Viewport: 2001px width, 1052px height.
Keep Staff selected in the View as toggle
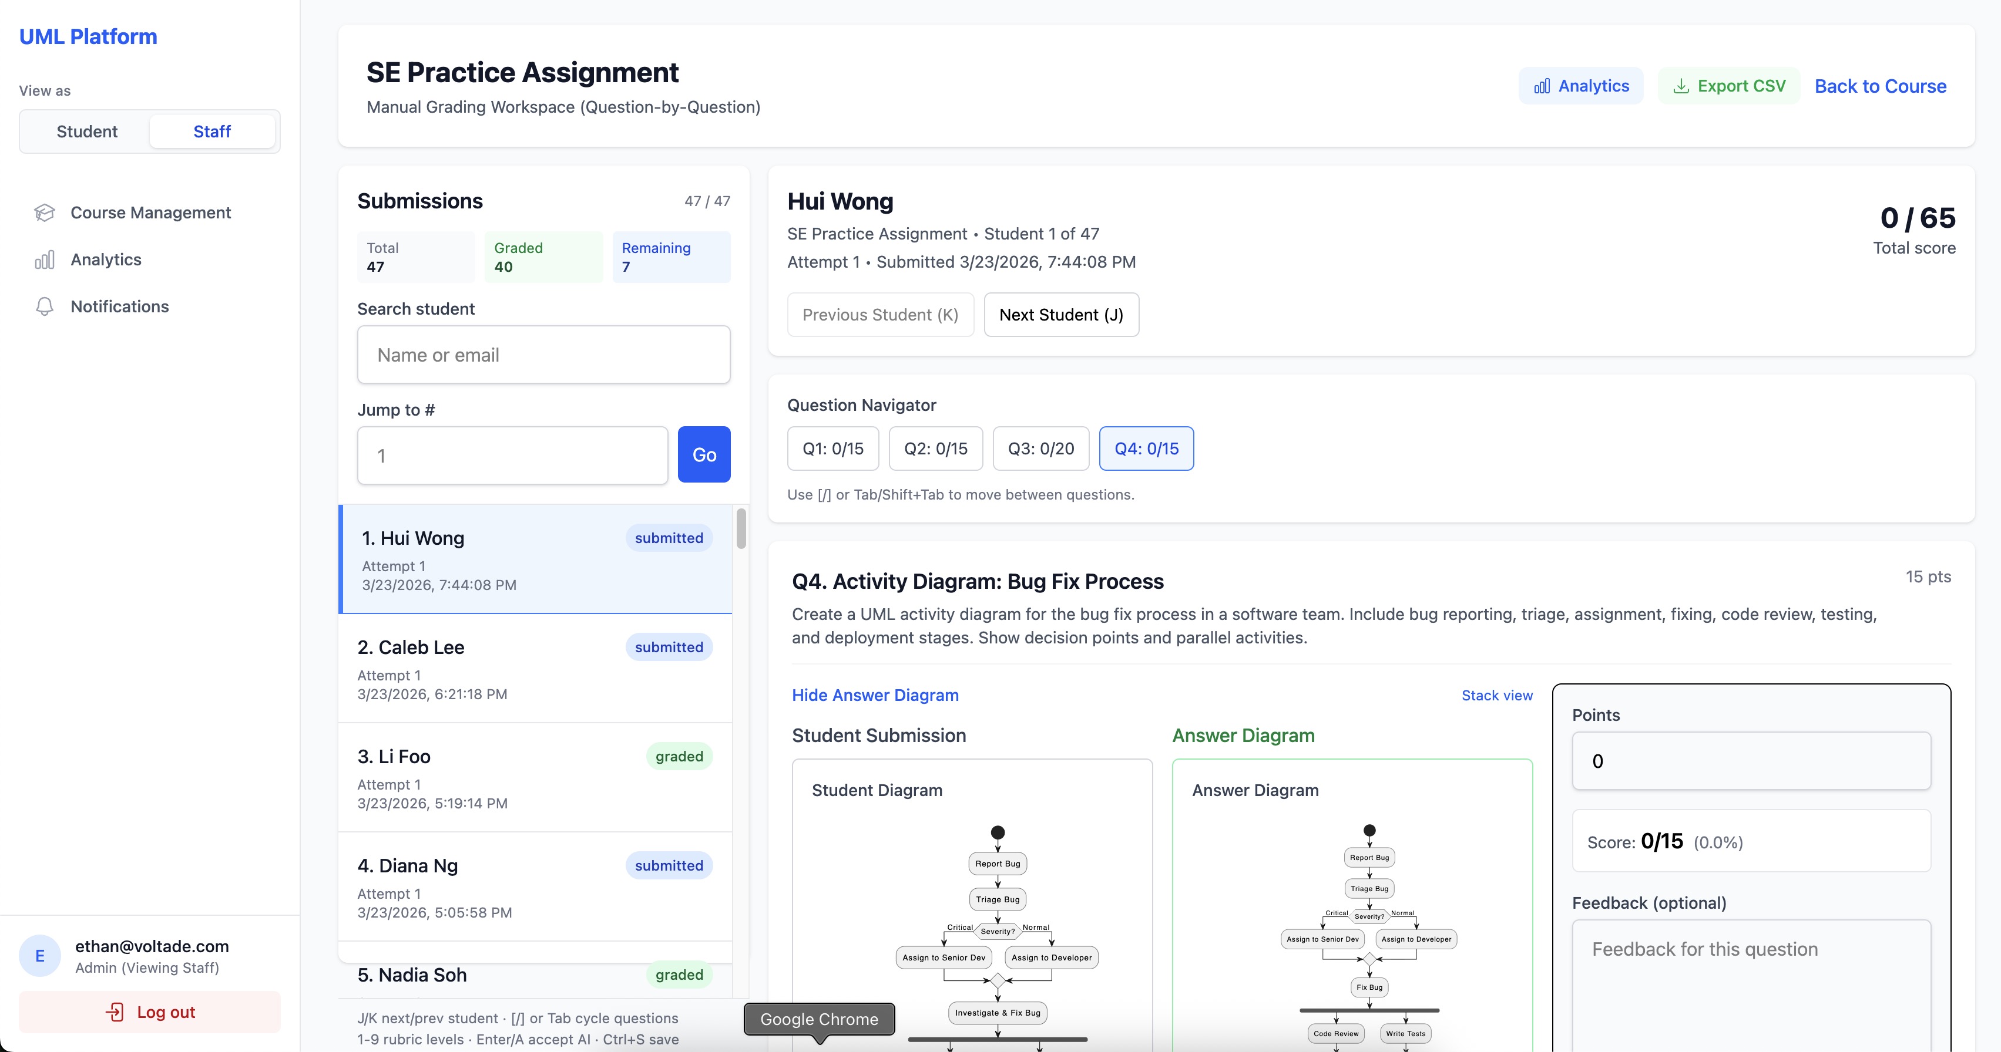coord(212,130)
